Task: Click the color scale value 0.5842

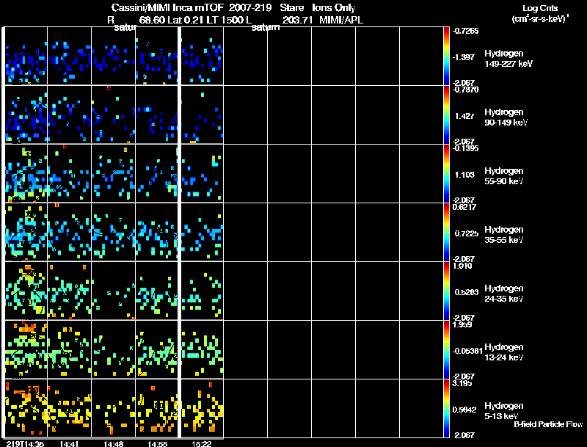Action: pyautogui.click(x=464, y=410)
